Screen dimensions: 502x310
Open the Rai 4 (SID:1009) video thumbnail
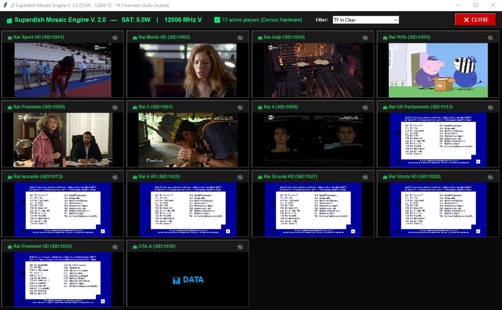(x=313, y=140)
